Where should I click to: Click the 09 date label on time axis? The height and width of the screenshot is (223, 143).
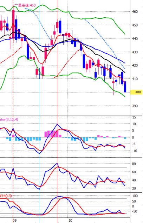tap(14, 221)
